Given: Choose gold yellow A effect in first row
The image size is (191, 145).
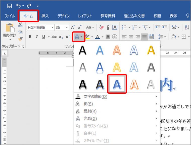Looking at the screenshot, I should 151,50.
